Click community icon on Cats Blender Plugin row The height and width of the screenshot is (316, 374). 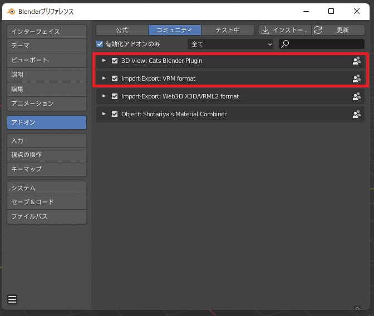pos(357,61)
